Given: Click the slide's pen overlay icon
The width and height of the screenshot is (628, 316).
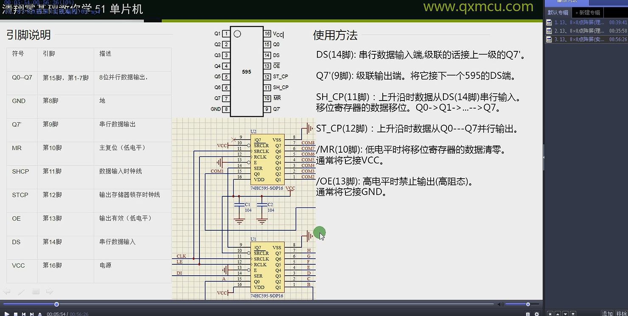Looking at the screenshot, I should 21,292.
